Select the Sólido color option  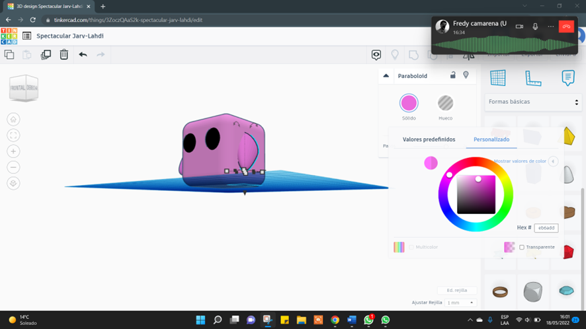tap(409, 103)
